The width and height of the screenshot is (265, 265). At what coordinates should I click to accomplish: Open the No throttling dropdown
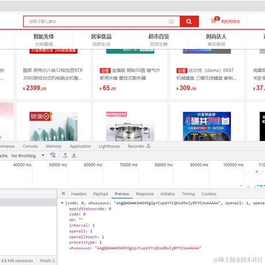click(x=28, y=156)
